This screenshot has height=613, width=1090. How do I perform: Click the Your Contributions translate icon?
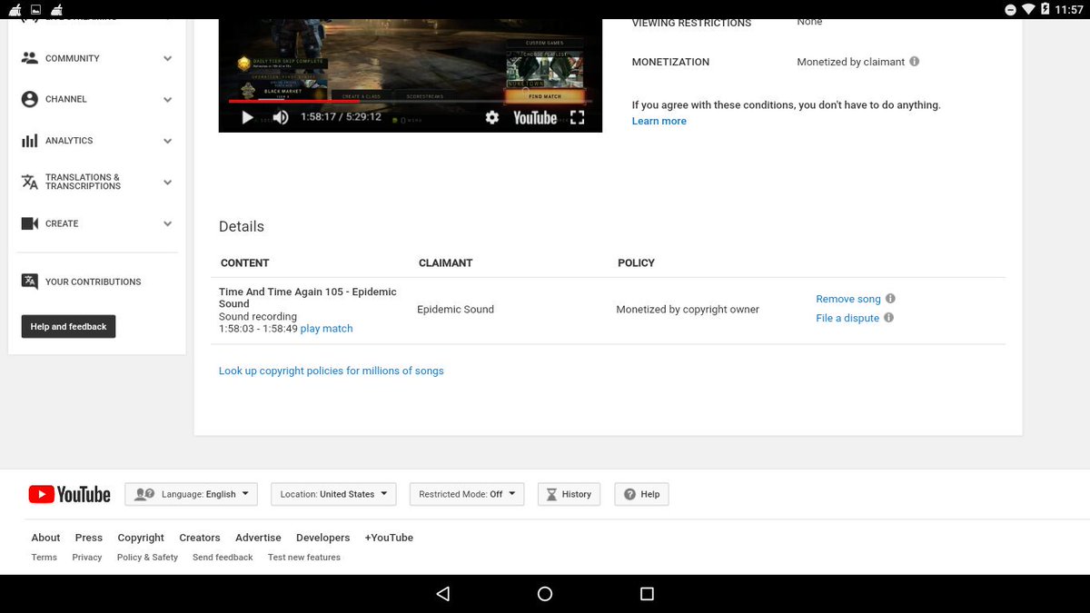[30, 282]
